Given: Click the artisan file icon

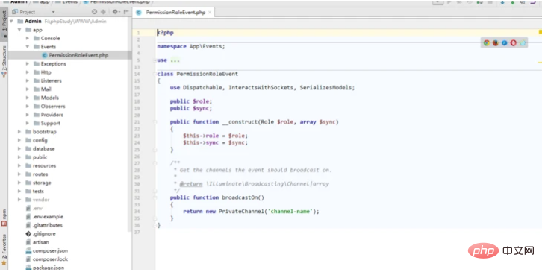Looking at the screenshot, I should [x=28, y=242].
